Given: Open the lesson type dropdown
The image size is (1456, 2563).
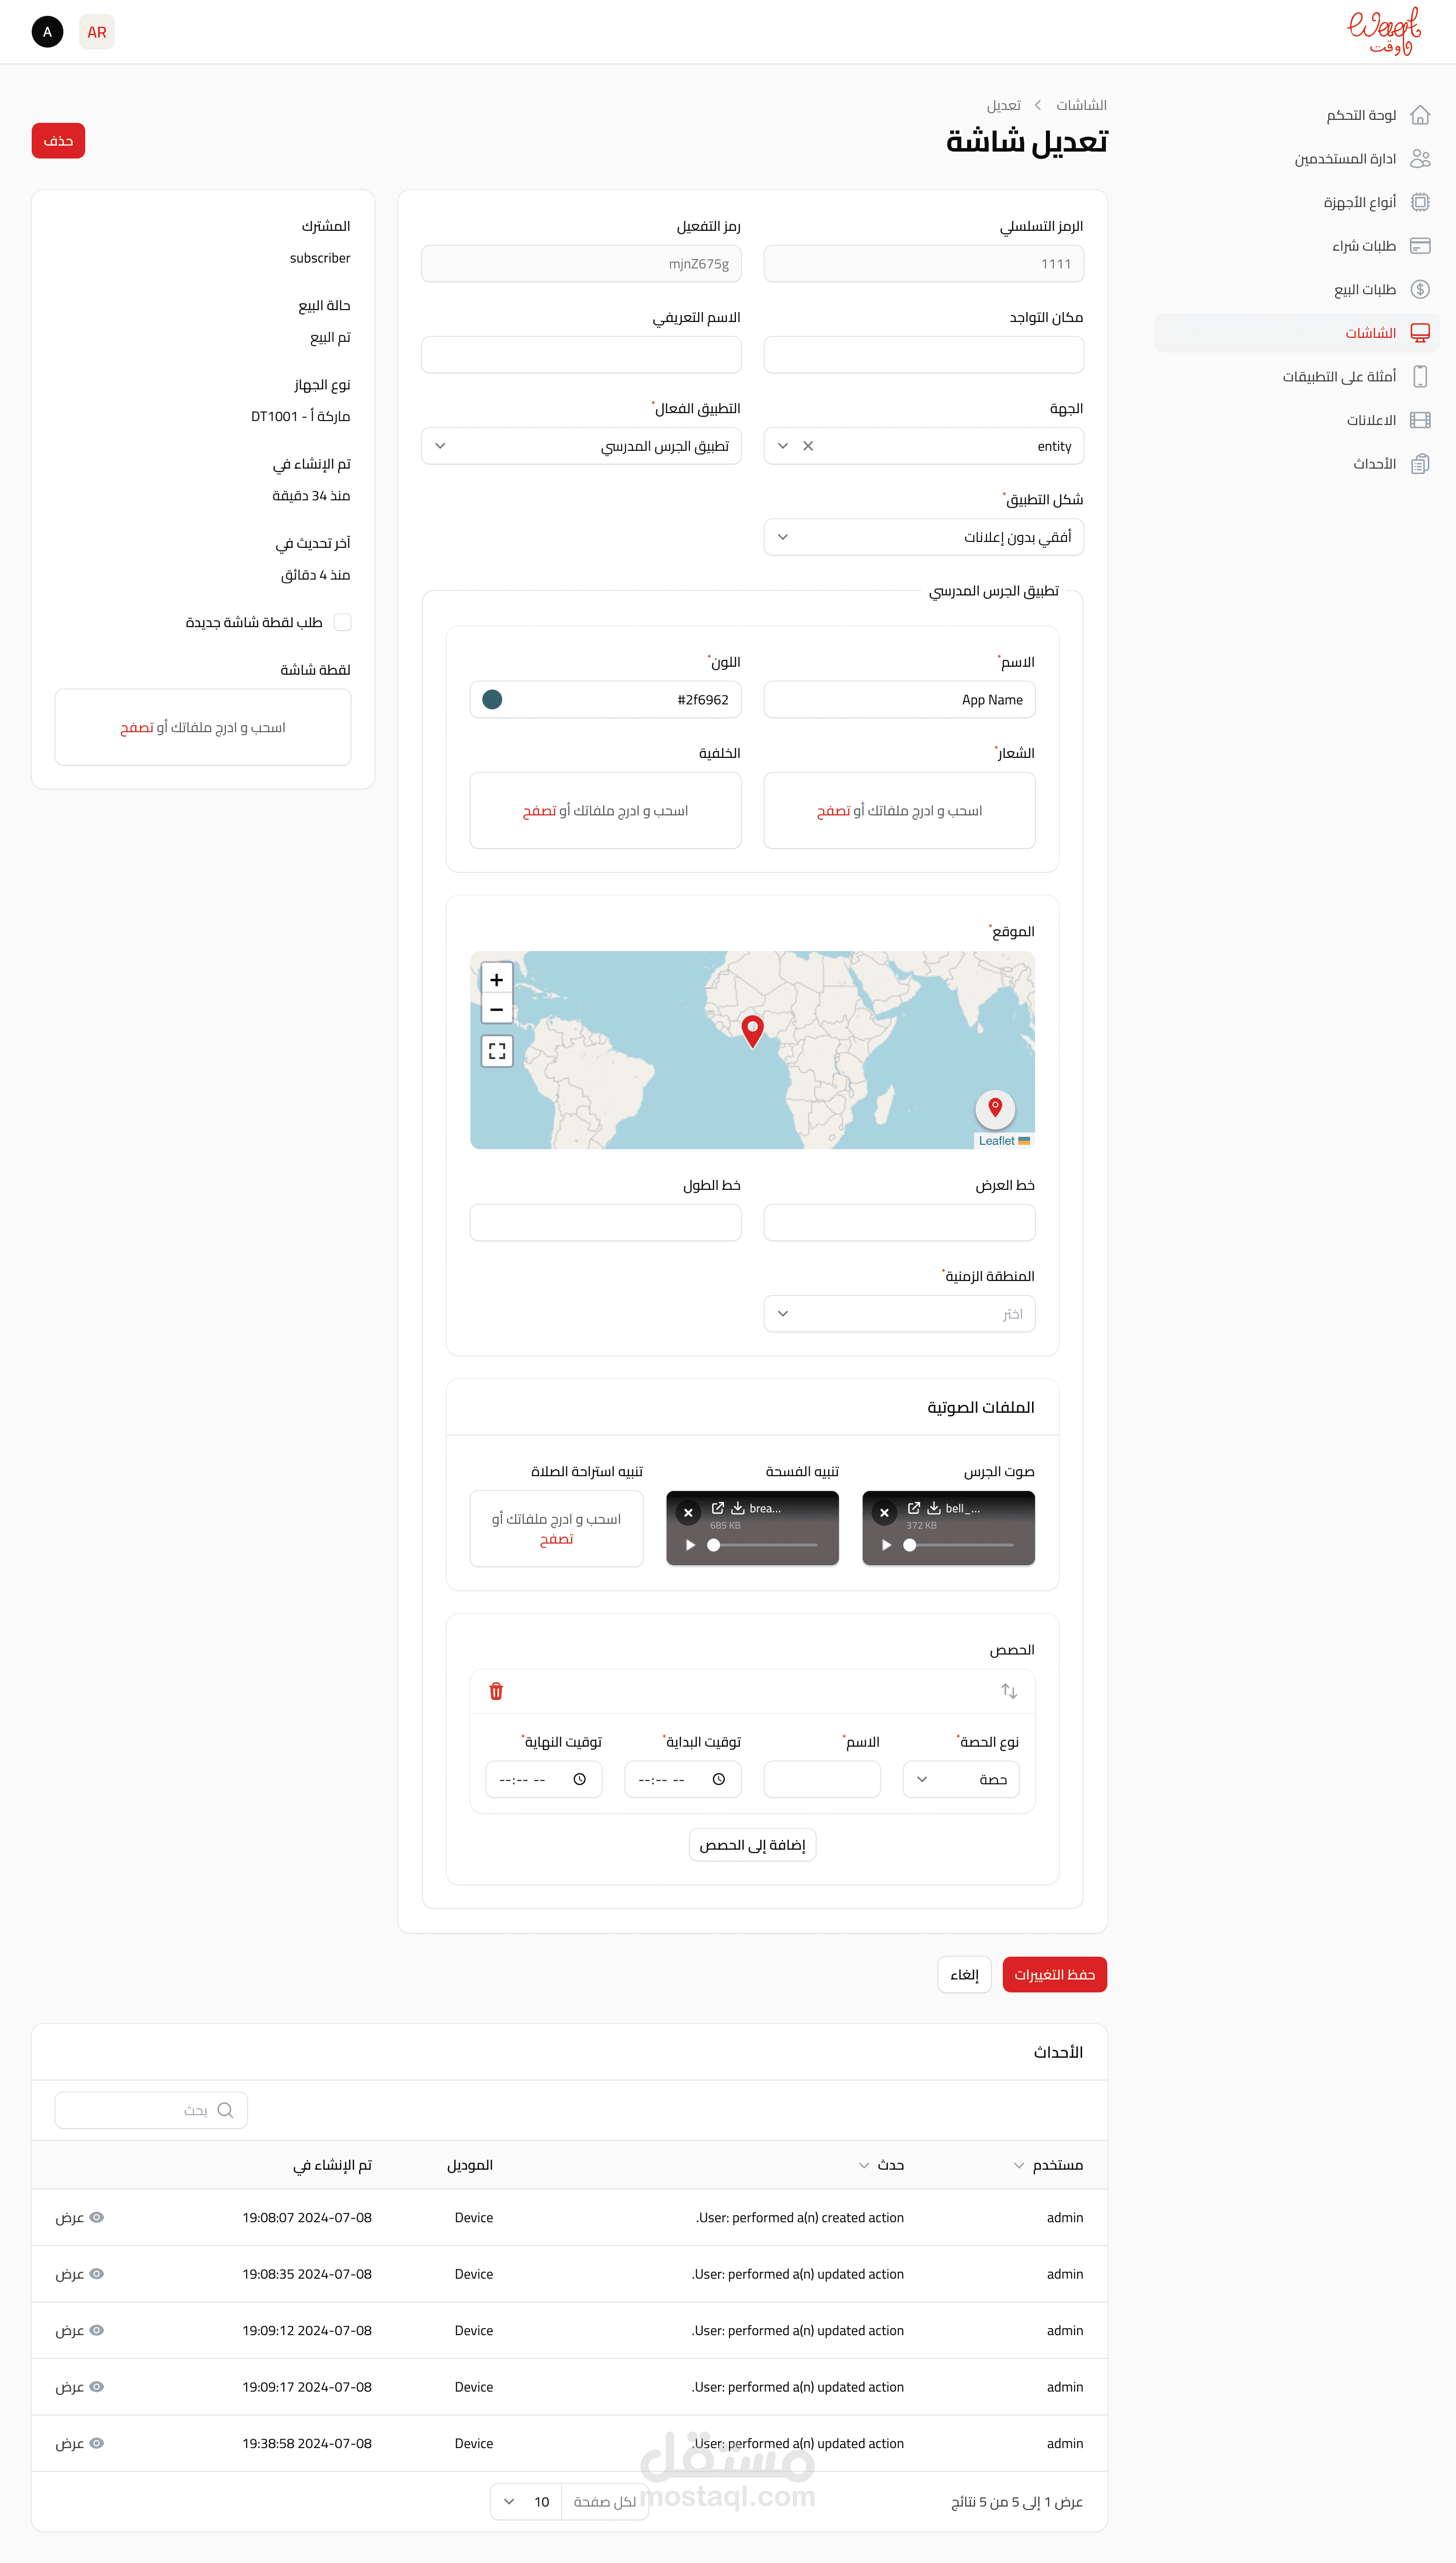Looking at the screenshot, I should (x=960, y=1779).
